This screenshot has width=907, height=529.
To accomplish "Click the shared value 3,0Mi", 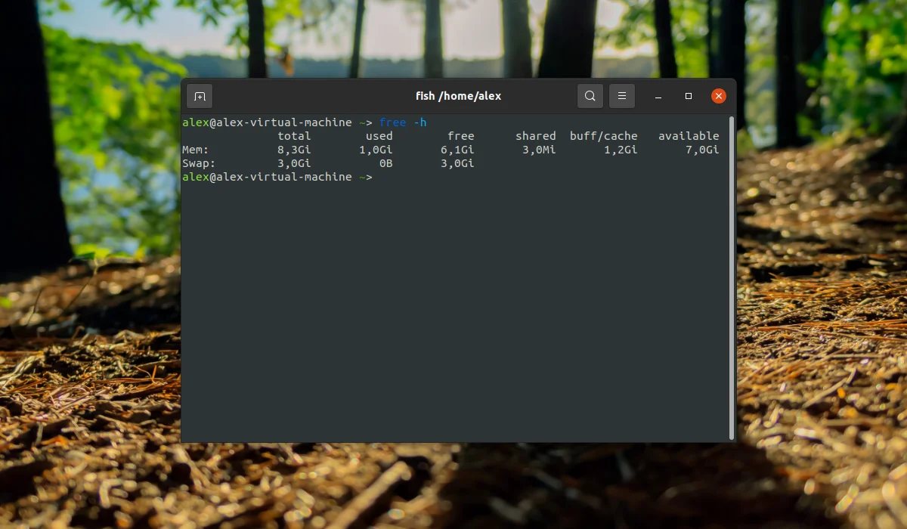I will coord(539,150).
